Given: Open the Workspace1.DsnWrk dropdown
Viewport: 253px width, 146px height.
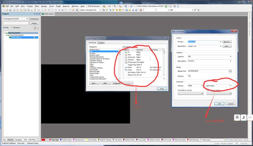Looking at the screenshot, I should point(27,19).
